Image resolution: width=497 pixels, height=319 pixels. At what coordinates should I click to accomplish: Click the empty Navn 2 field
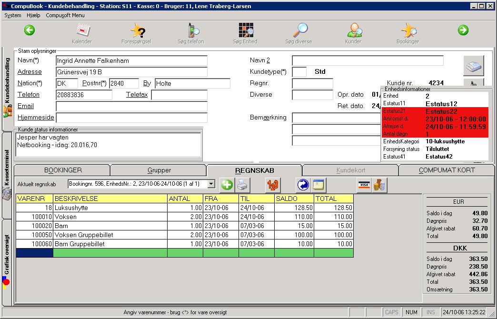[x=368, y=60]
